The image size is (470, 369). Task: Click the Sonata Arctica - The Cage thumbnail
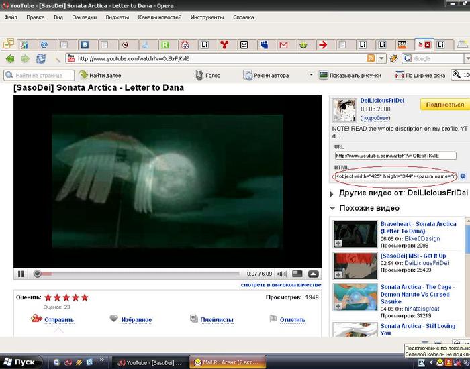355,297
